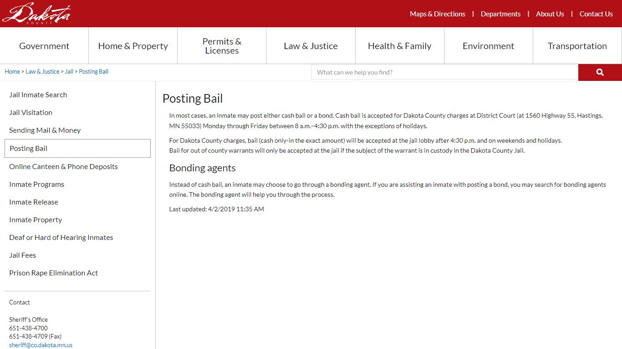The image size is (622, 349).
Task: Click Home in the breadcrumb
Action: 12,72
